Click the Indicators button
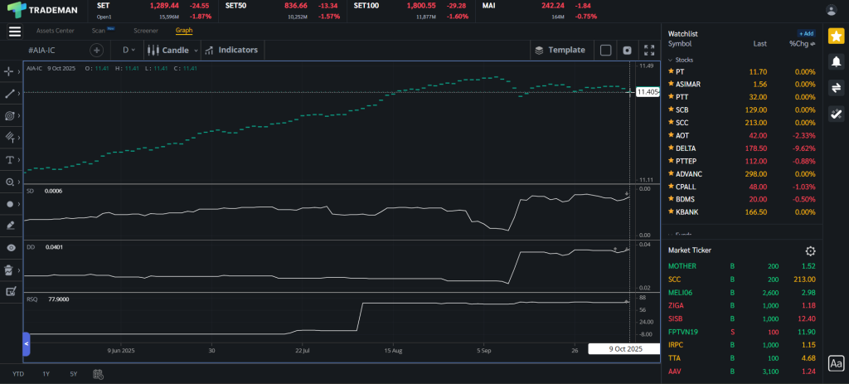The width and height of the screenshot is (849, 384). [x=231, y=50]
